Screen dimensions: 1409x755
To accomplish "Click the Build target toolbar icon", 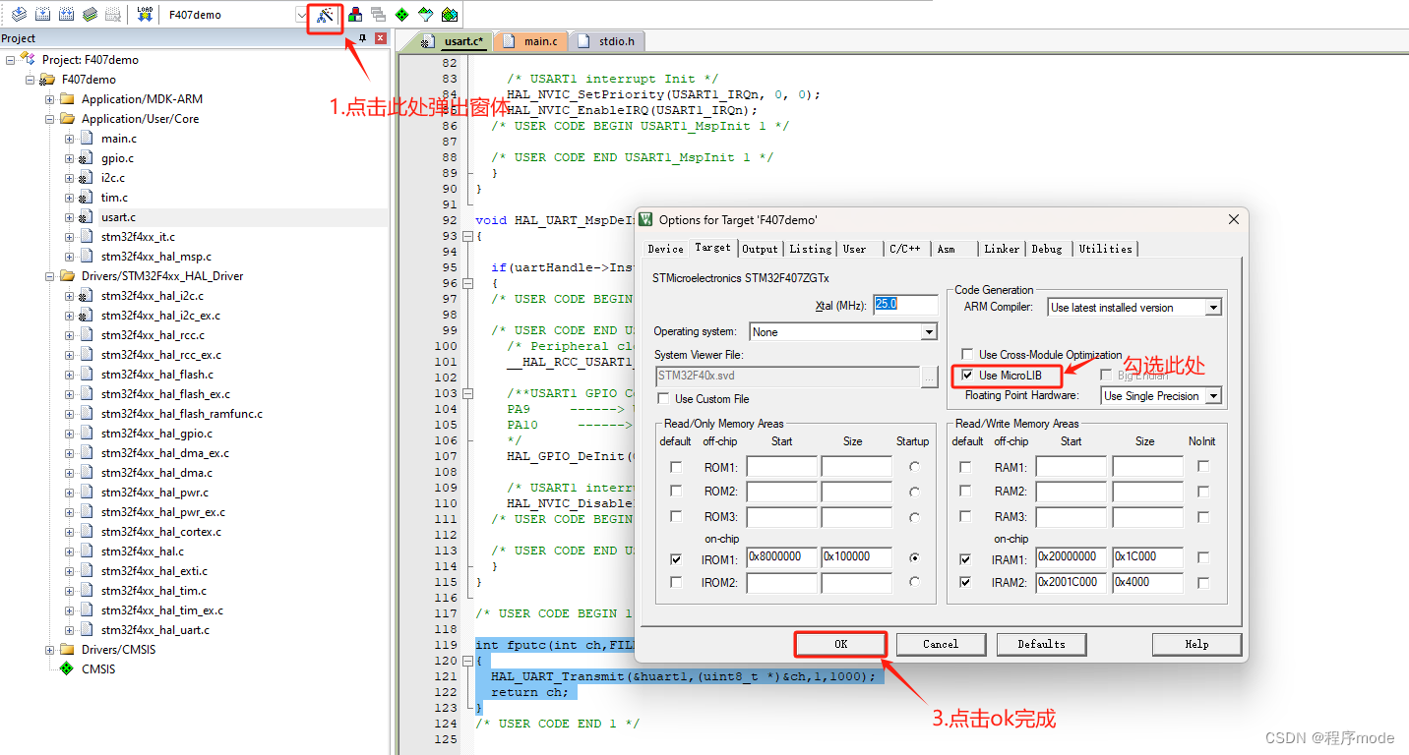I will 43,15.
